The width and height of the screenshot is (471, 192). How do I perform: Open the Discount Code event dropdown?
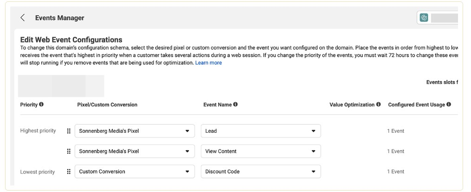tap(260, 172)
